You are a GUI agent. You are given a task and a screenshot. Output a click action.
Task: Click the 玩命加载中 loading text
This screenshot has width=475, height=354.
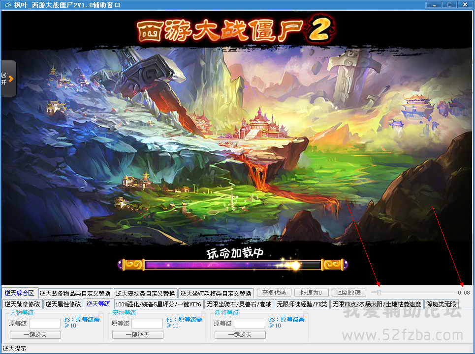(x=235, y=253)
